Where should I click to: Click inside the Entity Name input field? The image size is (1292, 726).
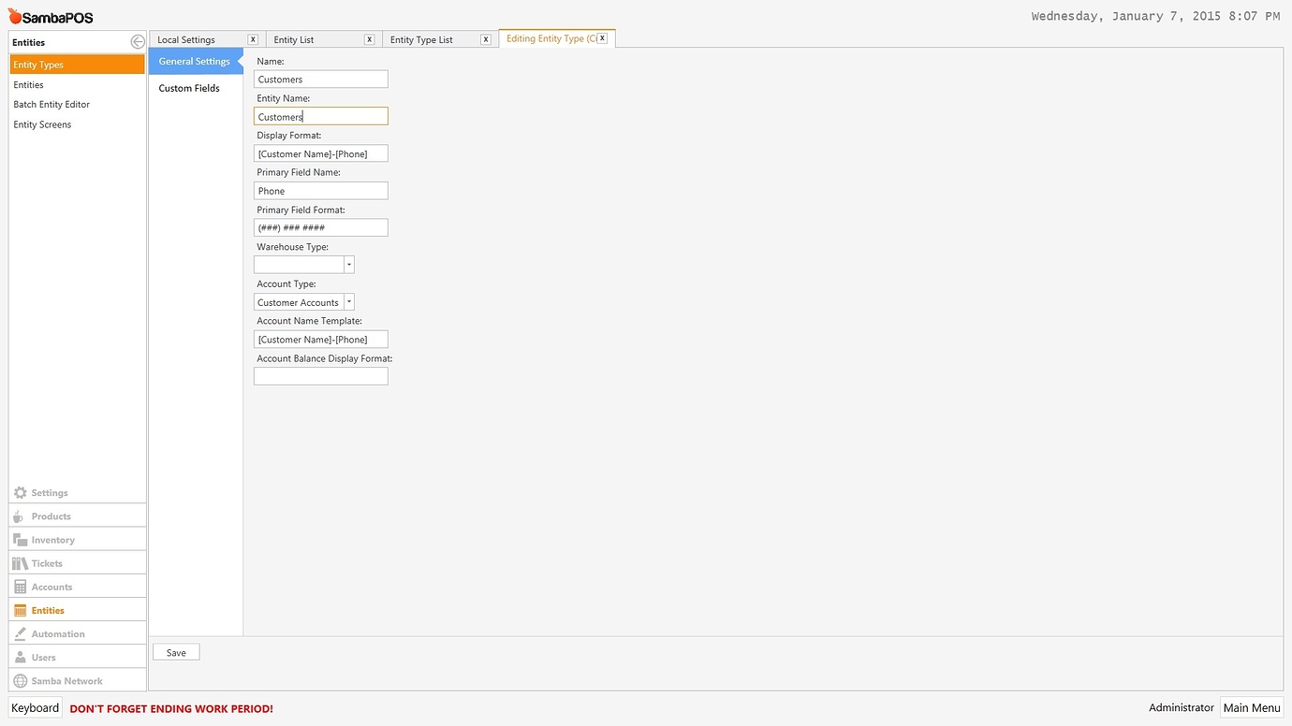(320, 116)
